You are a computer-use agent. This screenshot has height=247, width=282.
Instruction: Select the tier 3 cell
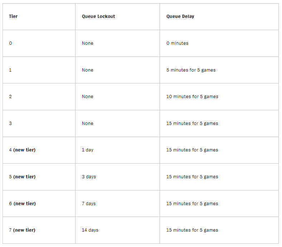pyautogui.click(x=39, y=124)
